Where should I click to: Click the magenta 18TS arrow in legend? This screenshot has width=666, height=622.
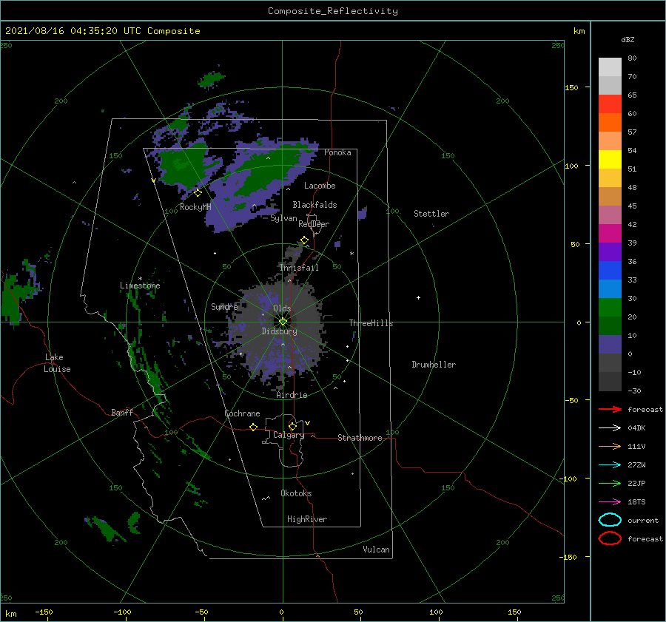[610, 502]
